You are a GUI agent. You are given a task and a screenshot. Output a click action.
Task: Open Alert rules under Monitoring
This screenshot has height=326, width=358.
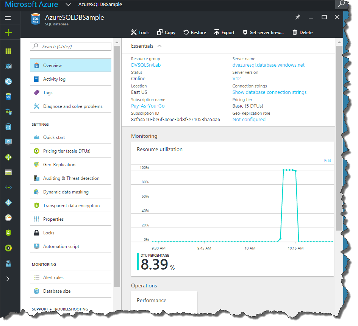[x=70, y=278]
